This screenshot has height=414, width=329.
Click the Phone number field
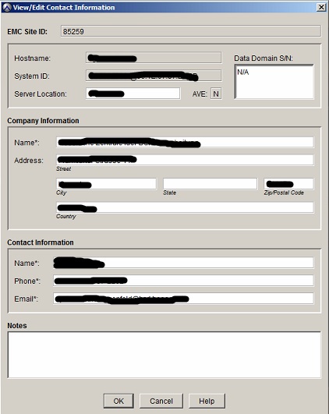(x=183, y=281)
